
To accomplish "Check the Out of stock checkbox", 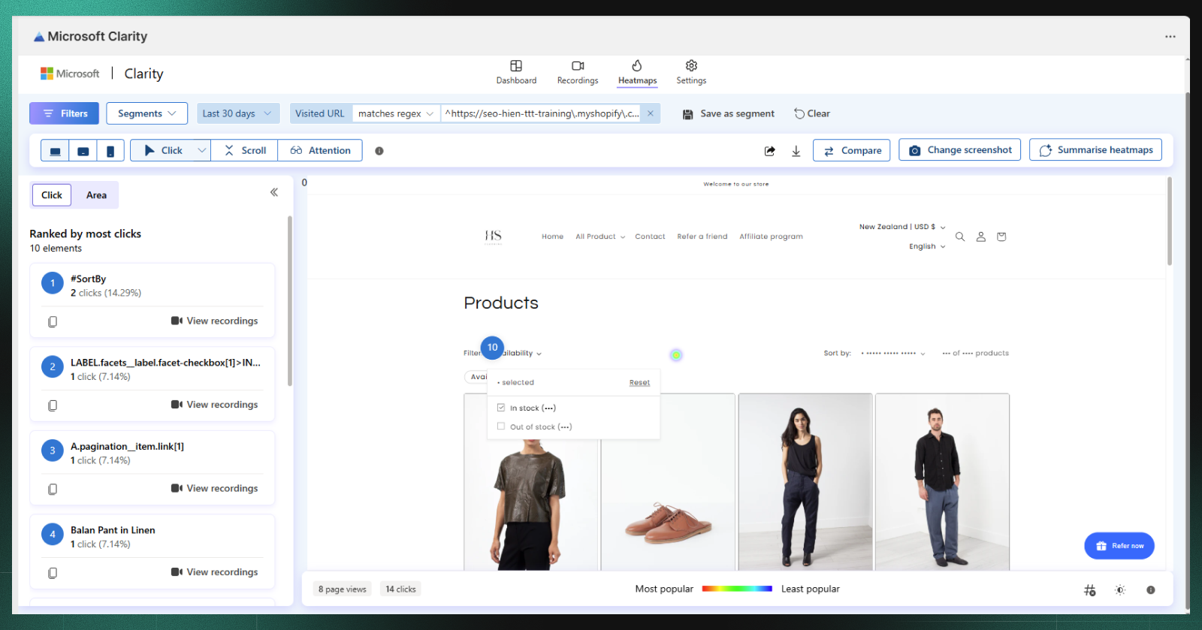I will (x=501, y=427).
